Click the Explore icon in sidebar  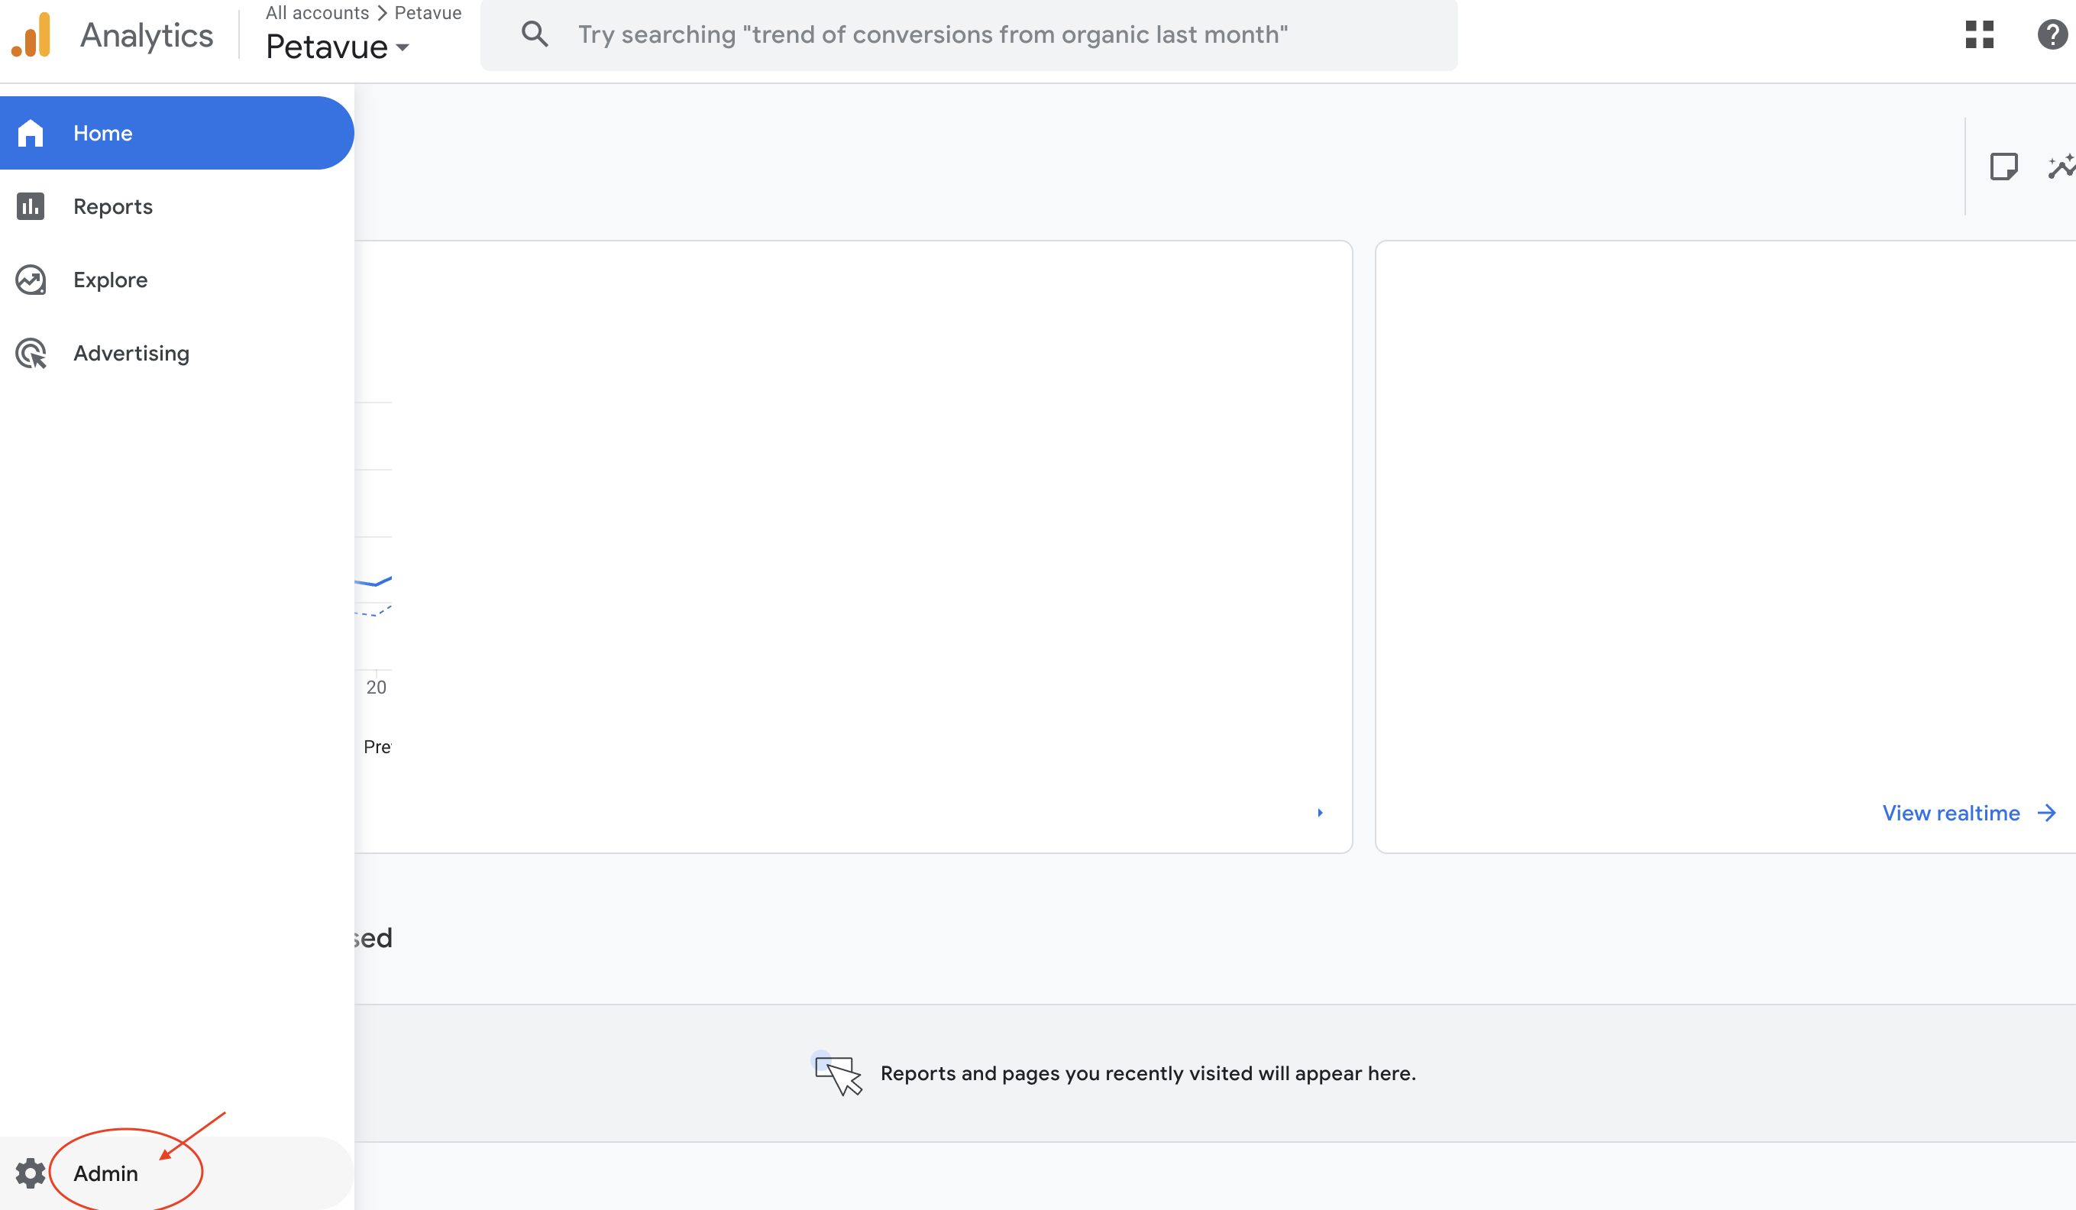(x=31, y=280)
